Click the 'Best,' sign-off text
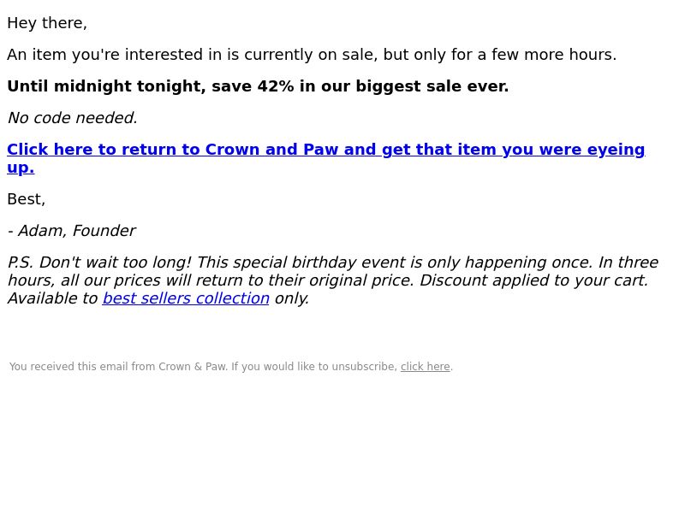 click(x=27, y=199)
